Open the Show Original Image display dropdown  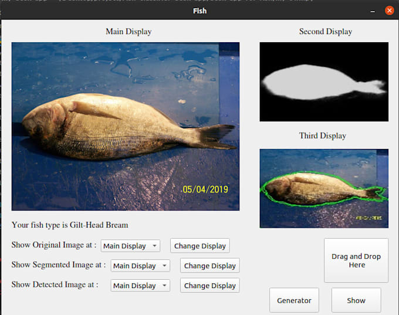[x=130, y=246]
